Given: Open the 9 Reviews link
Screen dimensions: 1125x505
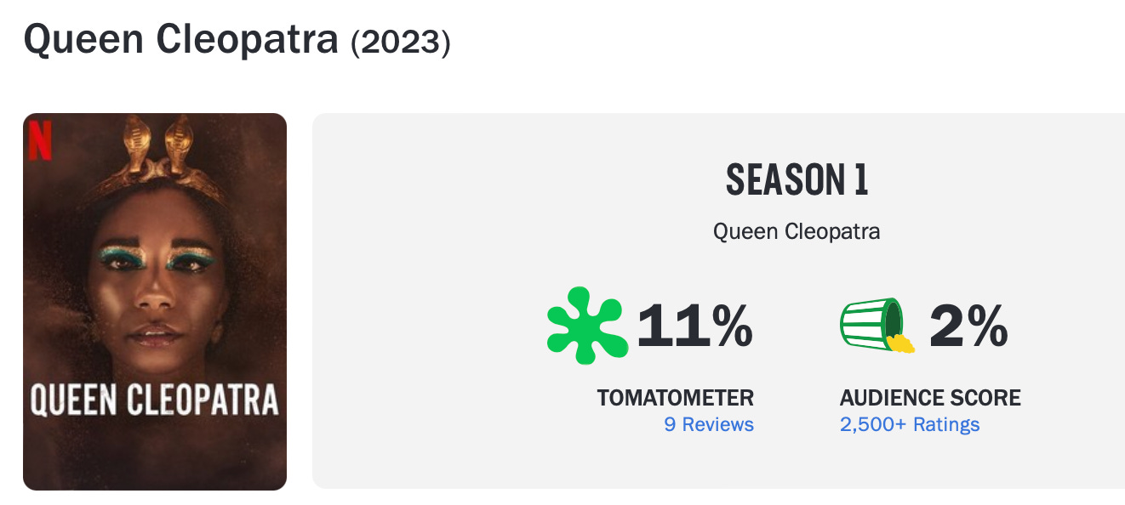Looking at the screenshot, I should [x=708, y=424].
